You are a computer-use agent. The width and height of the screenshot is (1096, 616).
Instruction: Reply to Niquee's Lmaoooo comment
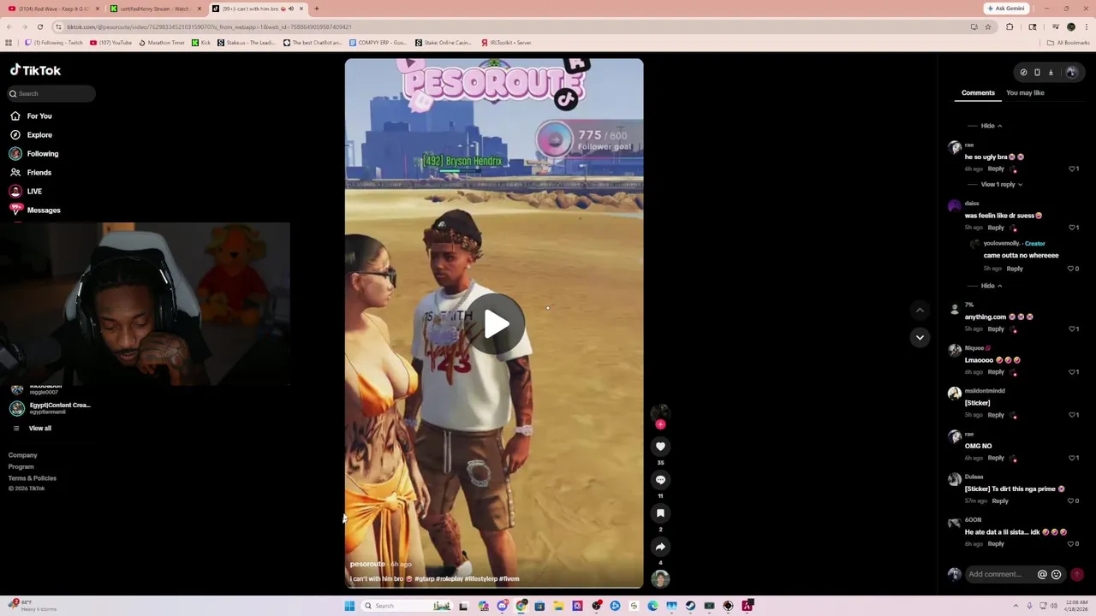pyautogui.click(x=996, y=372)
